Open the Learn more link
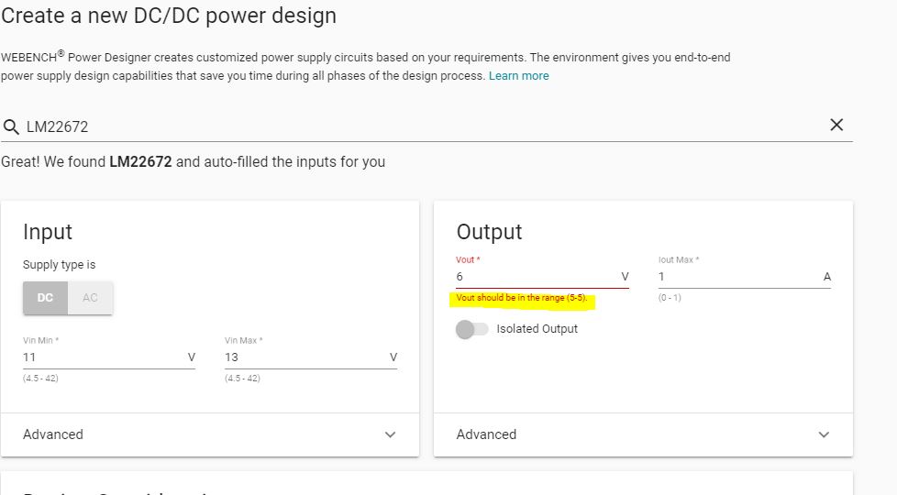 [518, 75]
